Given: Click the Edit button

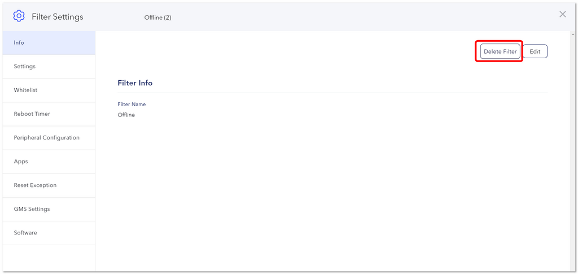Looking at the screenshot, I should coord(535,51).
